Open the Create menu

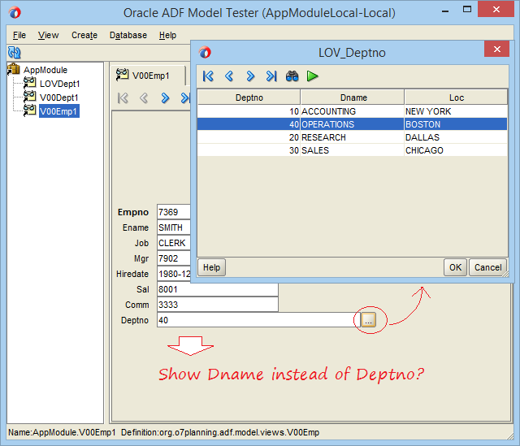(84, 35)
